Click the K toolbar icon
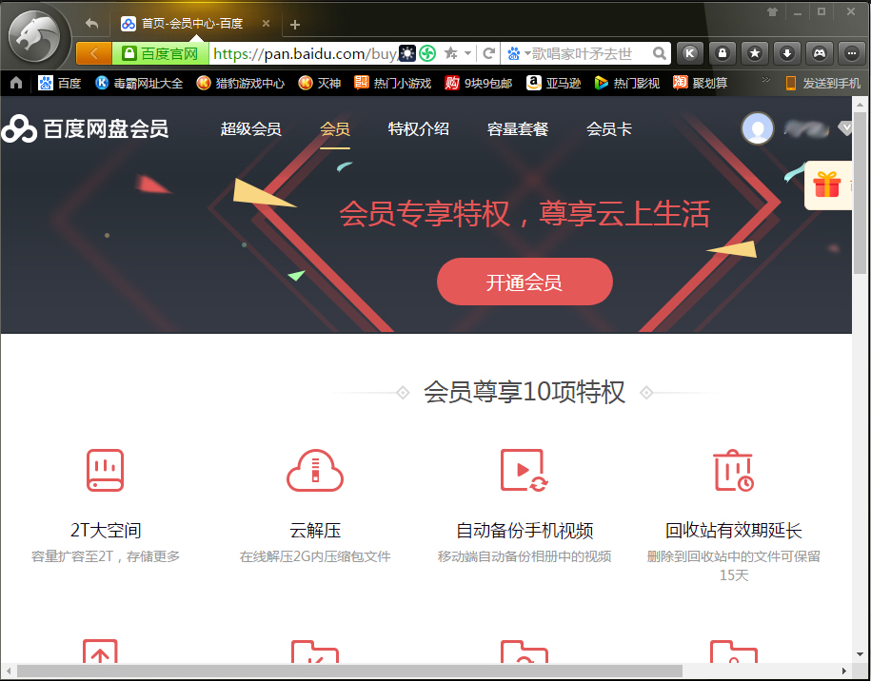The image size is (871, 681). coord(689,53)
